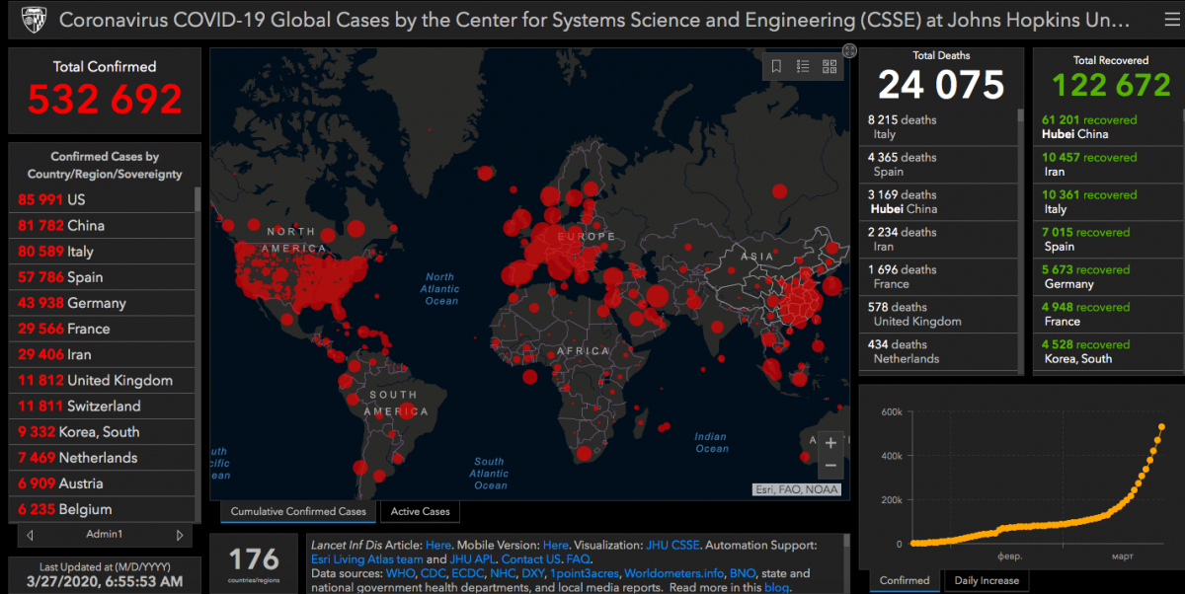Screen dimensions: 1185x594
Task: Open the Esri Living Atlas team link
Action: (x=366, y=558)
